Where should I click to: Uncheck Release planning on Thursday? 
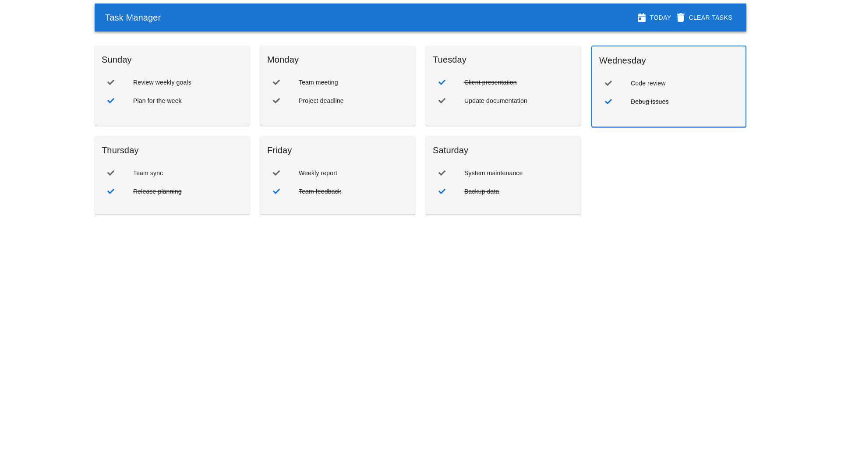[111, 191]
